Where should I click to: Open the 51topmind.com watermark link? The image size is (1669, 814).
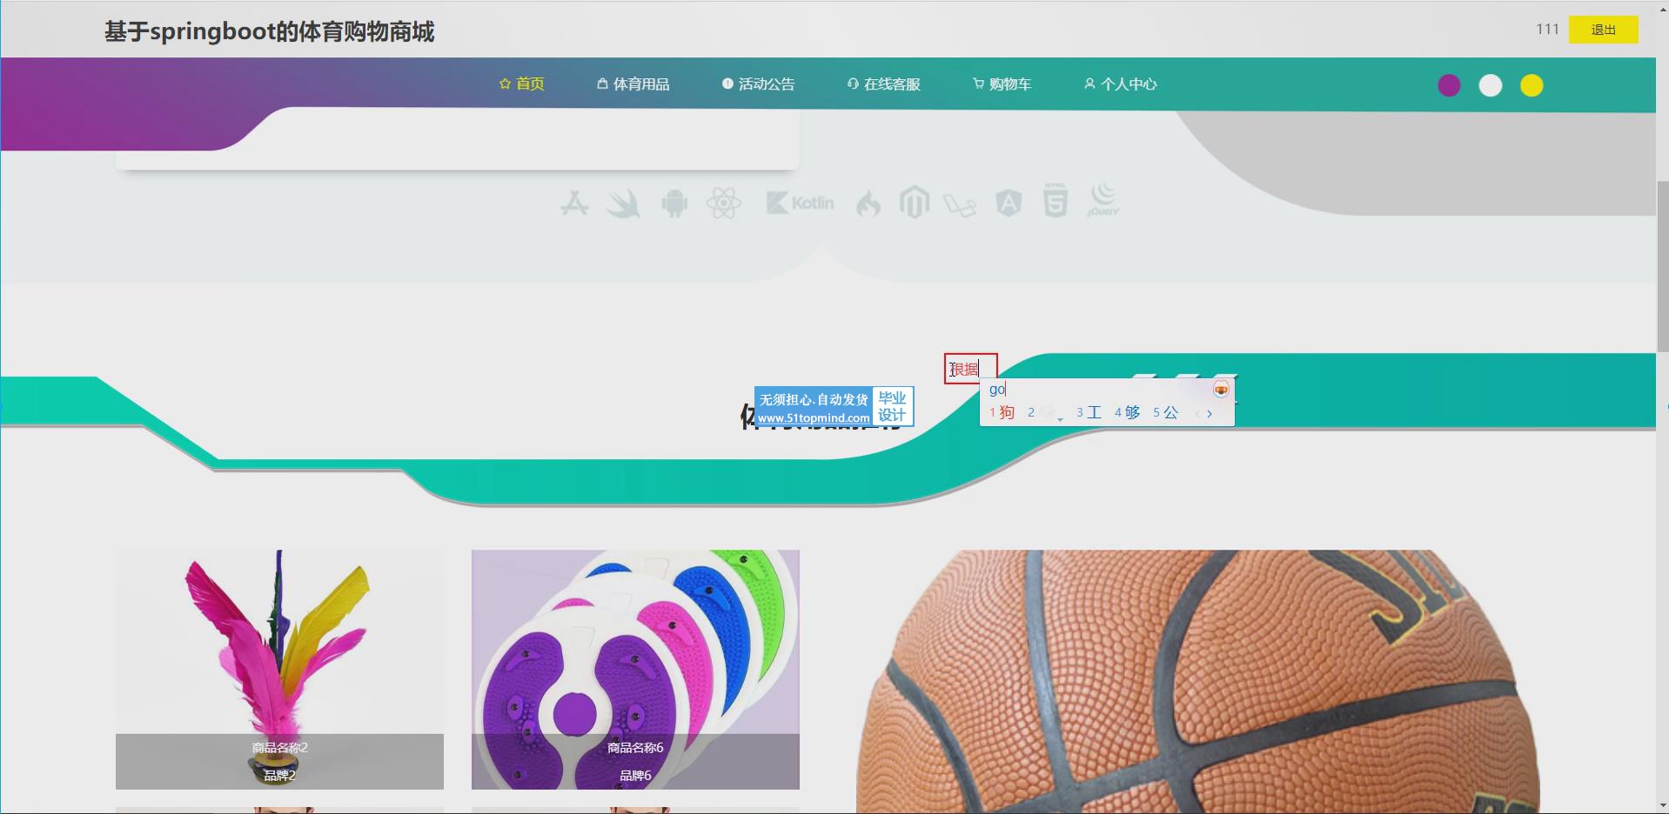tap(813, 418)
